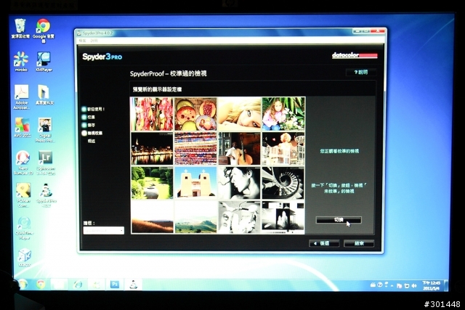Image resolution: width=465 pixels, height=310 pixels.
Task: Click the taskbar icon left of Photoshop
Action: pyautogui.click(x=96, y=285)
